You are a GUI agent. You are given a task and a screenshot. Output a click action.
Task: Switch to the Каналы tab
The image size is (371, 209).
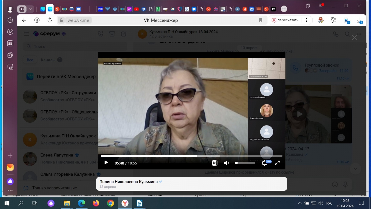[x=51, y=60]
